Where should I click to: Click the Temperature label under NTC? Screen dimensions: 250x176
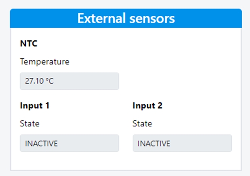(44, 62)
